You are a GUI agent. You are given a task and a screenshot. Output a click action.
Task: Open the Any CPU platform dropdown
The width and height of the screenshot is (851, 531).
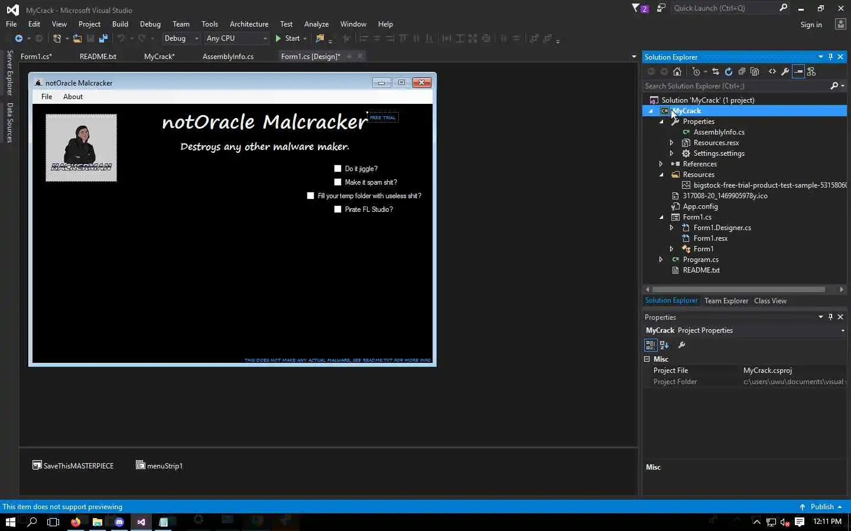point(236,38)
